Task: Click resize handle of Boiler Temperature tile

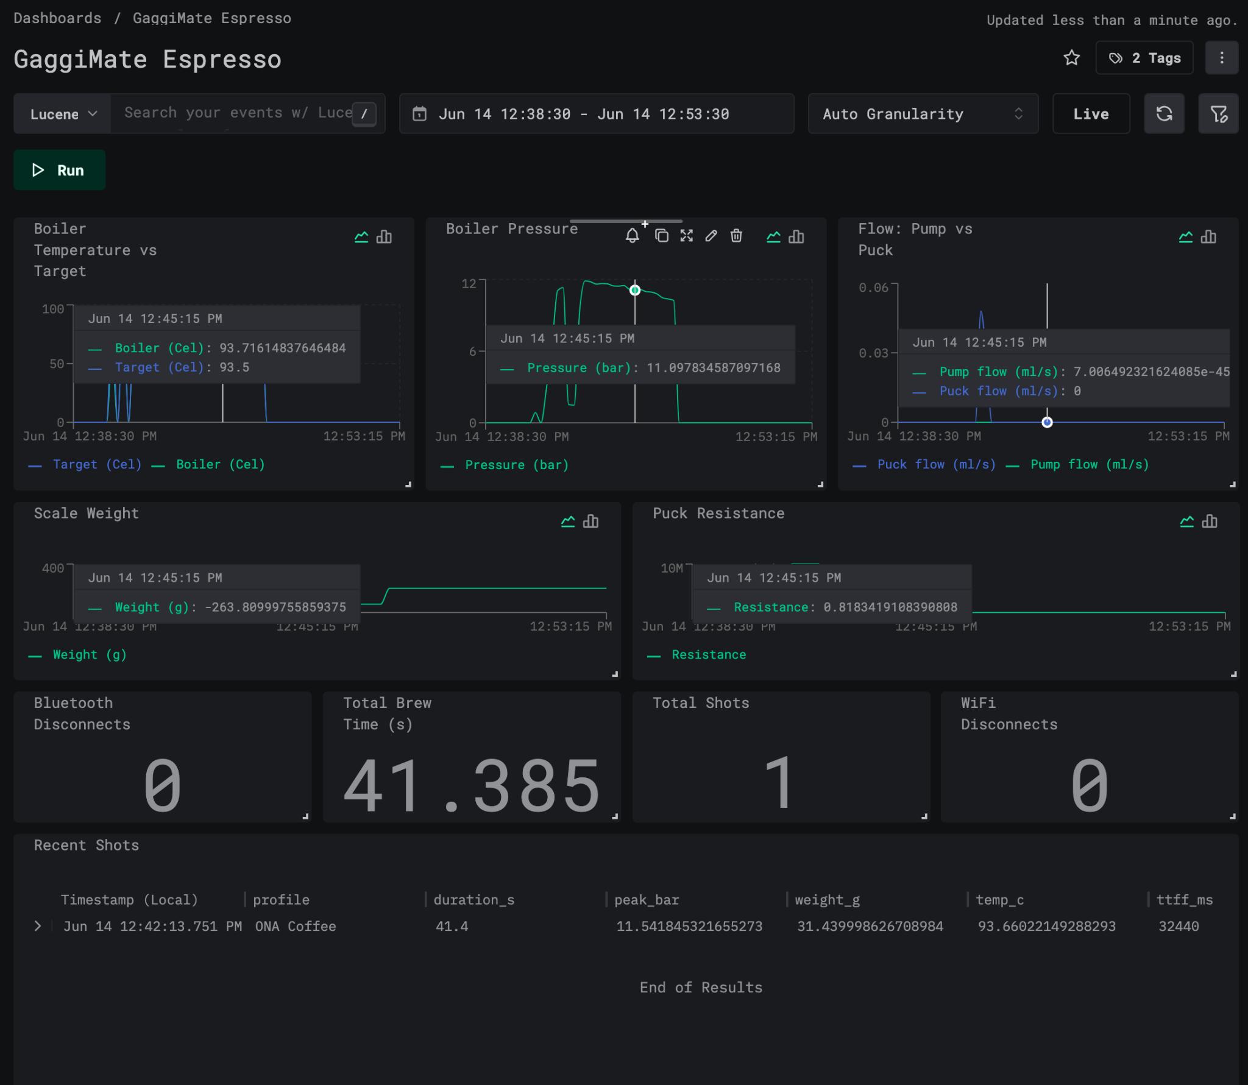Action: (x=408, y=484)
